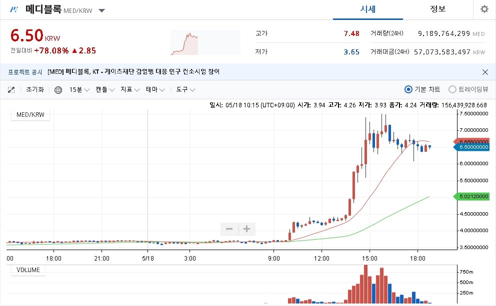Click the 5/18 date marker on time axis
Viewport: 496px width, 306px height.
pos(148,258)
